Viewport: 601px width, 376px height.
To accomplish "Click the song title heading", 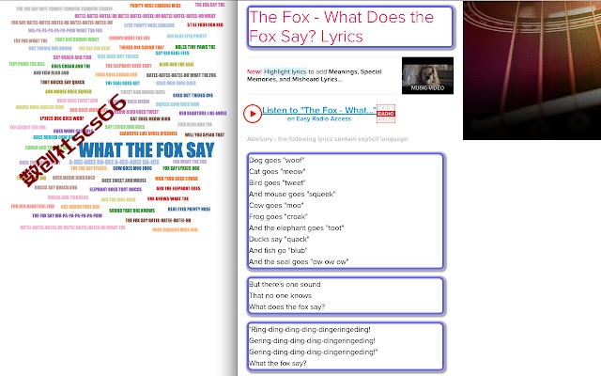I will pos(341,27).
